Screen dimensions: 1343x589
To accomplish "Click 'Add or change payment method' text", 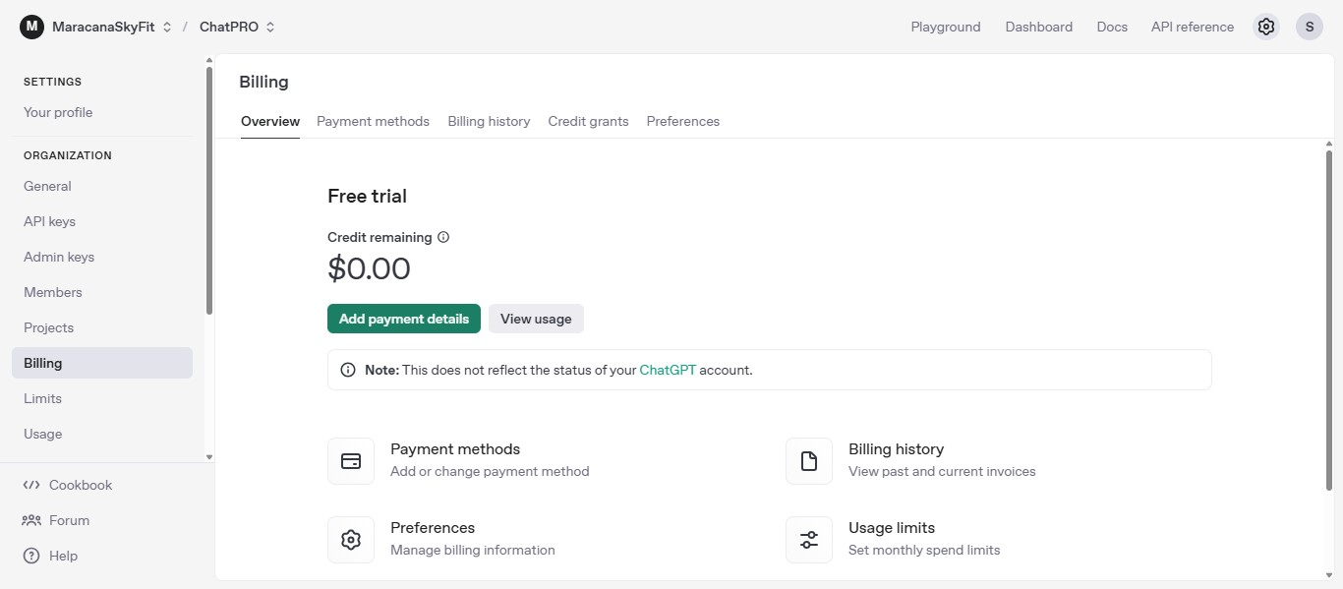I will tap(490, 471).
